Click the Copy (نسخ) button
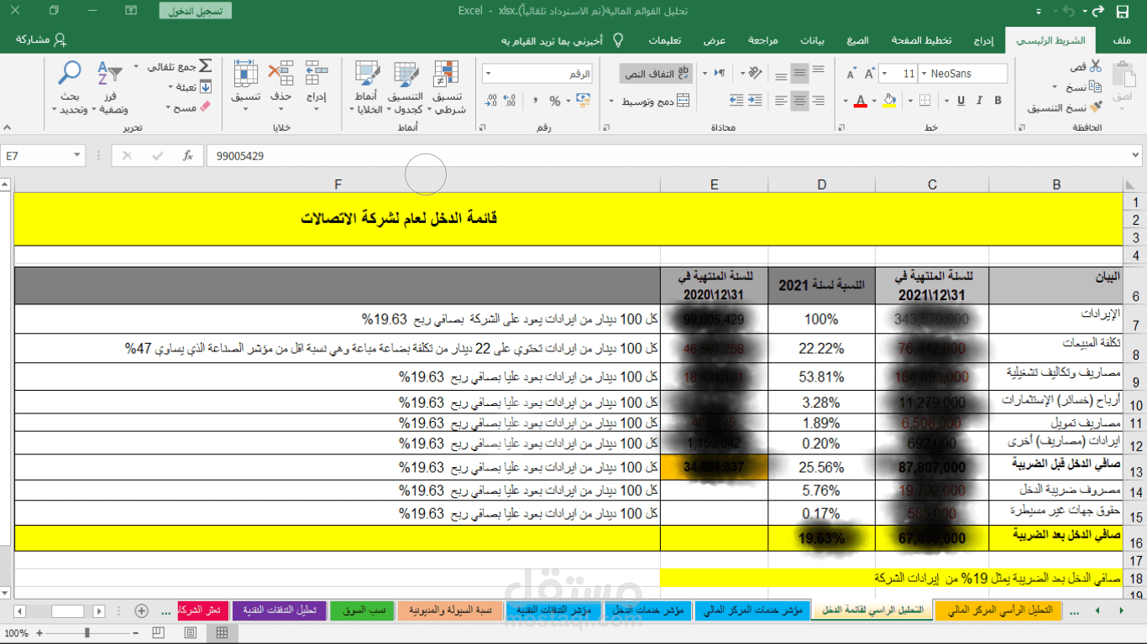This screenshot has height=644, width=1147. tap(1084, 87)
